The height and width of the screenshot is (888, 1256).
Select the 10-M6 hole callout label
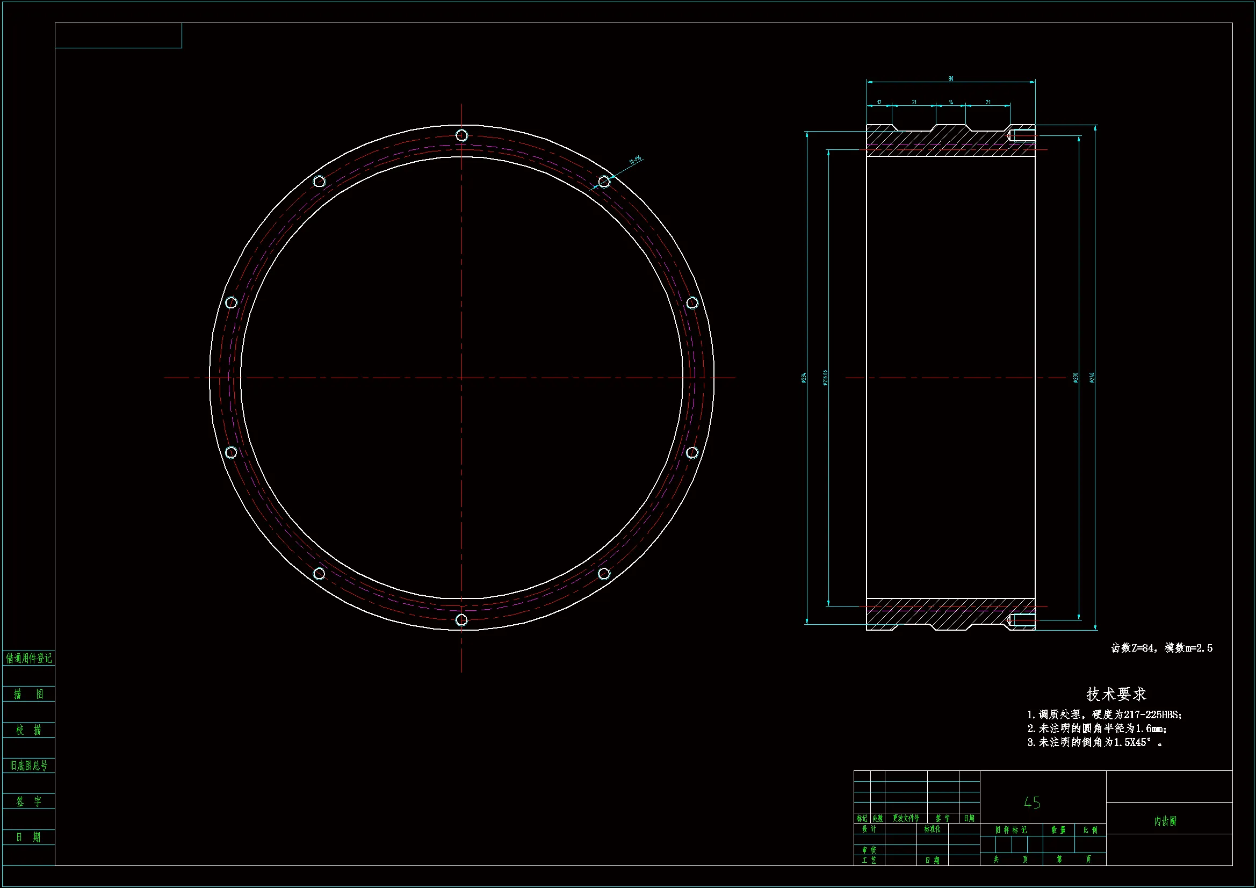pos(634,160)
